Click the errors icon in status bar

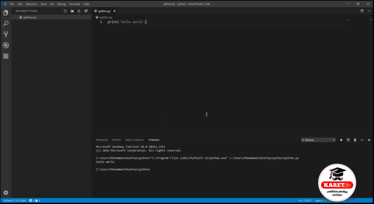point(31,200)
